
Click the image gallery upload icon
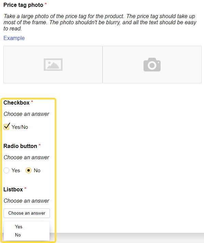pos(53,65)
